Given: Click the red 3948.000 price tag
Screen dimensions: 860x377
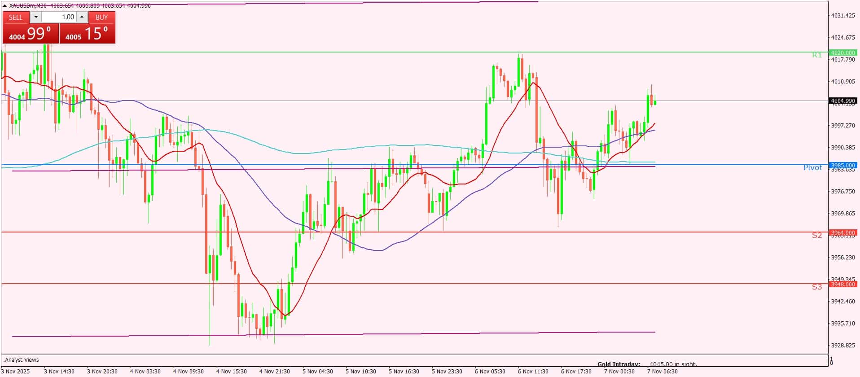Looking at the screenshot, I should pos(842,284).
